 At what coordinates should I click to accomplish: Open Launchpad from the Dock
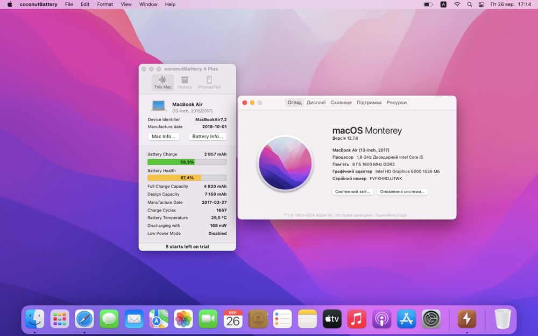pos(60,319)
